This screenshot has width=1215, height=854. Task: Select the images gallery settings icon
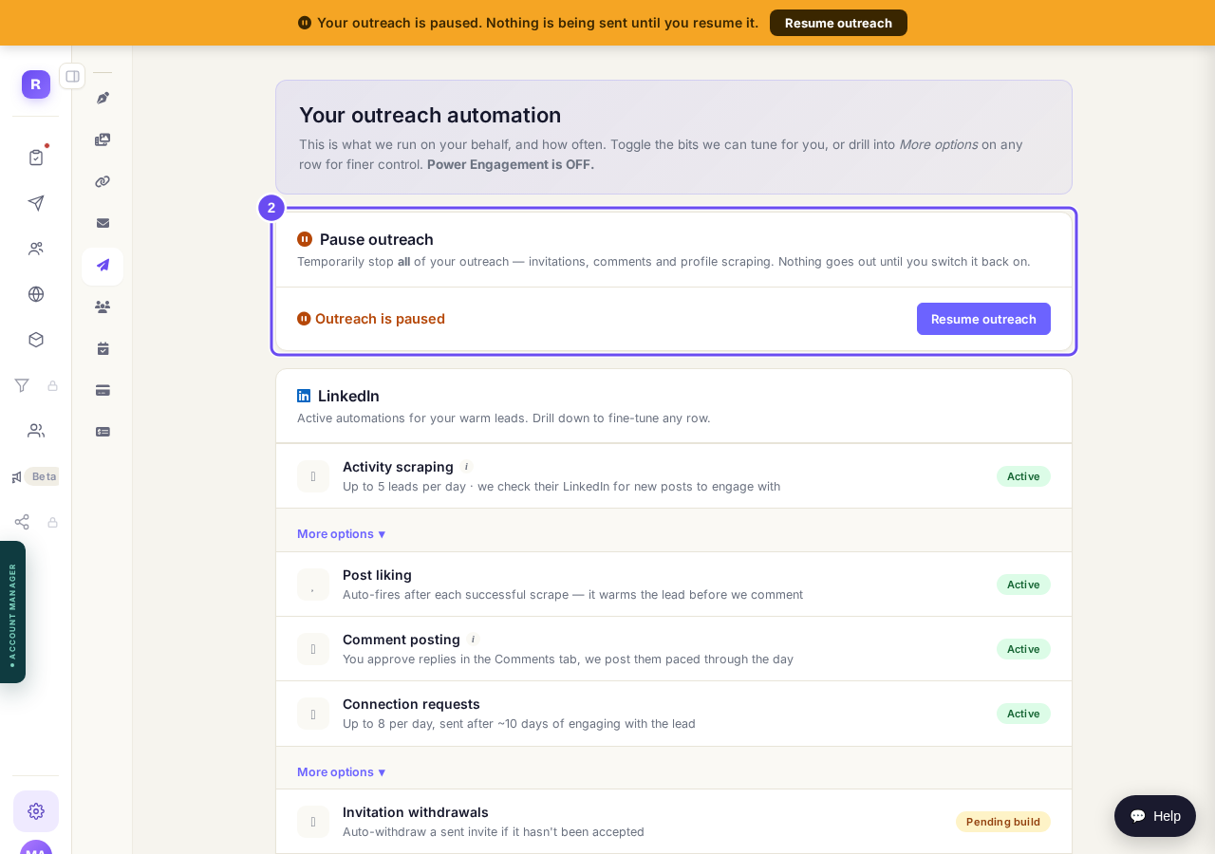pyautogui.click(x=103, y=139)
